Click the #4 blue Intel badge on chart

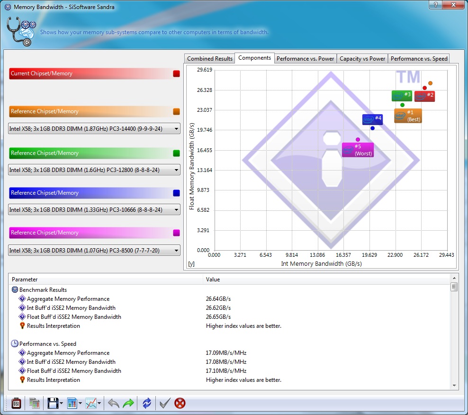(372, 119)
